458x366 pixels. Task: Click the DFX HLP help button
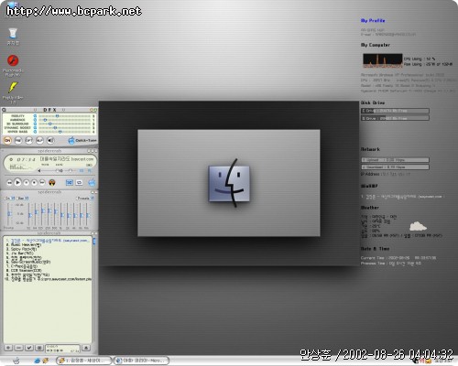pyautogui.click(x=39, y=140)
